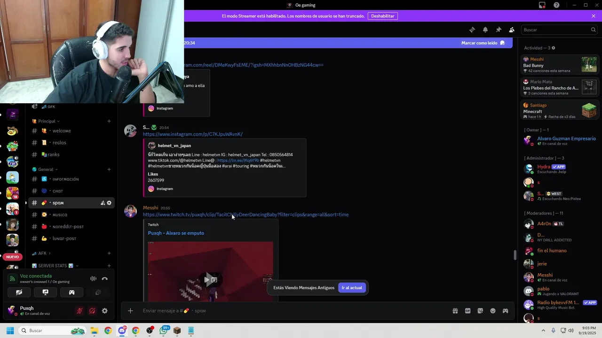This screenshot has height=338, width=602.
Task: Open the ranks channel
Action: pos(71,154)
